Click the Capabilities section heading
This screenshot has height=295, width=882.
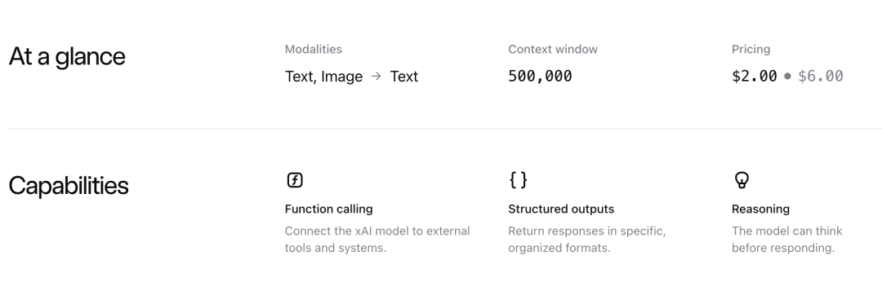pos(69,186)
